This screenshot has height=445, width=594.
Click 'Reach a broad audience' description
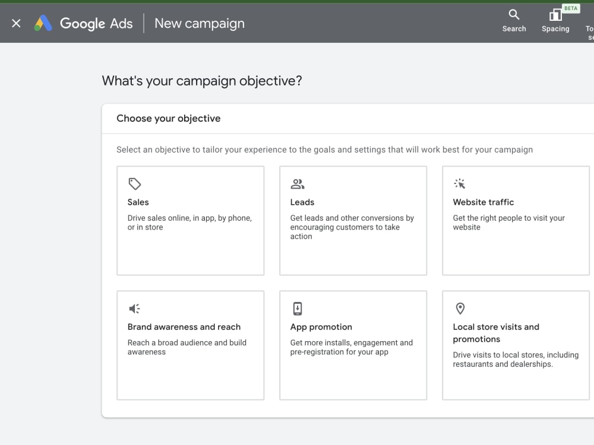[187, 347]
